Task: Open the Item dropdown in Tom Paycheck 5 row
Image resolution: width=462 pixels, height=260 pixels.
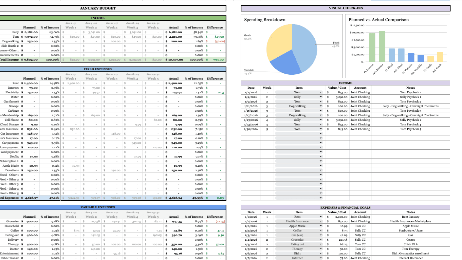Action: coord(321,129)
